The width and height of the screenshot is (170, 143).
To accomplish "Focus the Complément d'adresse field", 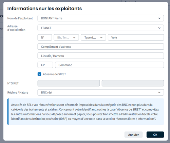I will [101, 47].
